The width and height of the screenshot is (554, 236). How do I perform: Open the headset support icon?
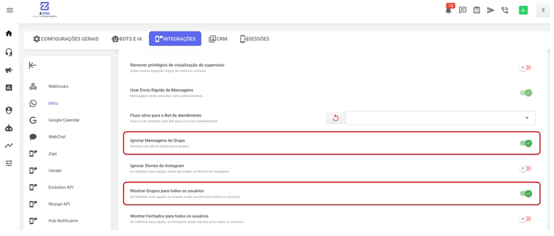click(x=9, y=52)
